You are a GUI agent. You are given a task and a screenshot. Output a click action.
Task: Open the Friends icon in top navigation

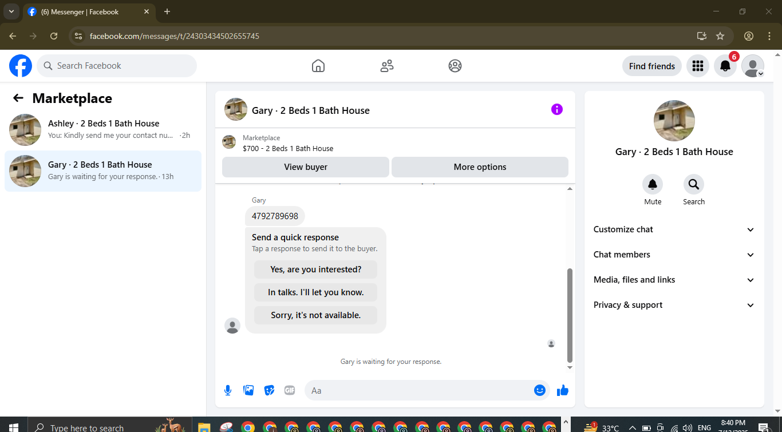387,66
